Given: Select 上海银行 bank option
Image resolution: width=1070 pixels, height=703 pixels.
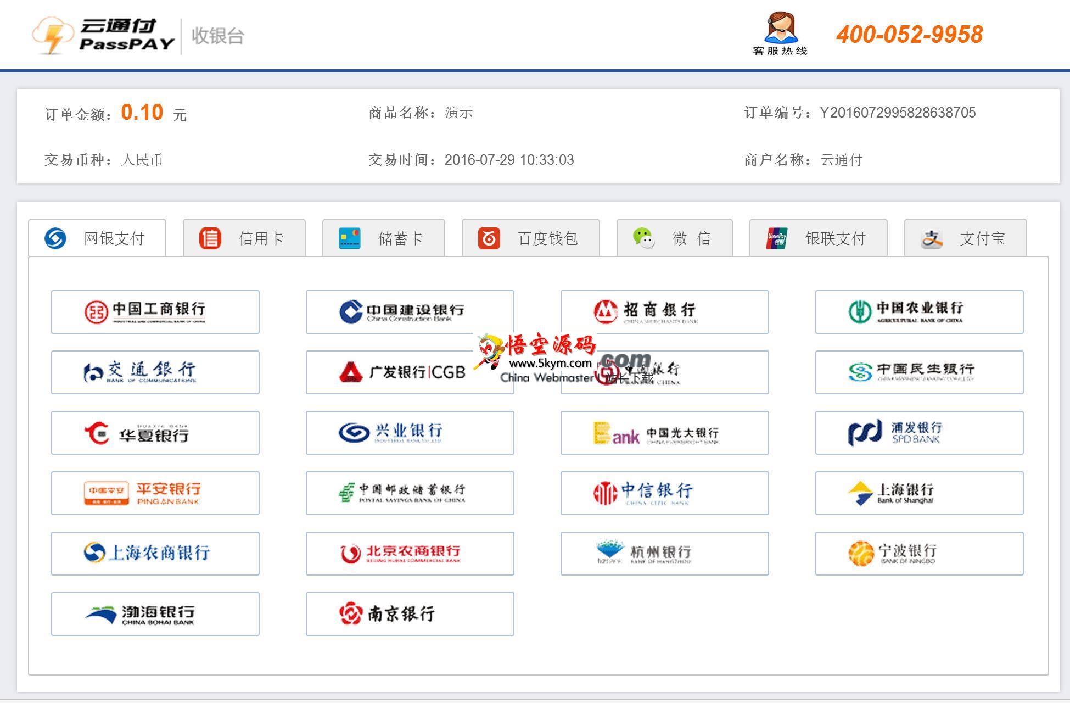Looking at the screenshot, I should (920, 493).
